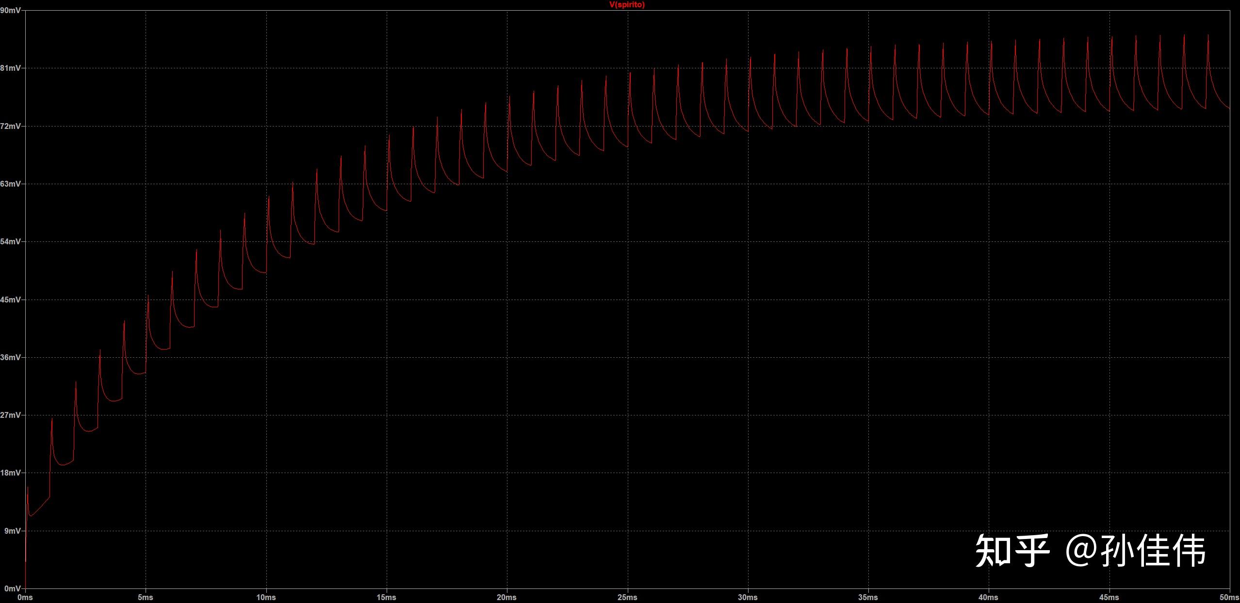Click the V(spirito) trace label
The width and height of the screenshot is (1240, 603).
point(627,5)
